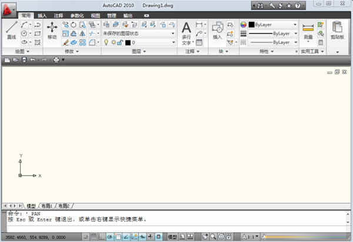This screenshot has height=242, width=353.
Task: Switch to the Annotate (注释) ribbon tab
Action: click(58, 16)
